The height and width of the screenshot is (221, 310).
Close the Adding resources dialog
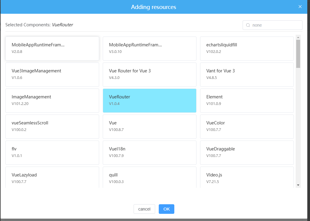[300, 7]
